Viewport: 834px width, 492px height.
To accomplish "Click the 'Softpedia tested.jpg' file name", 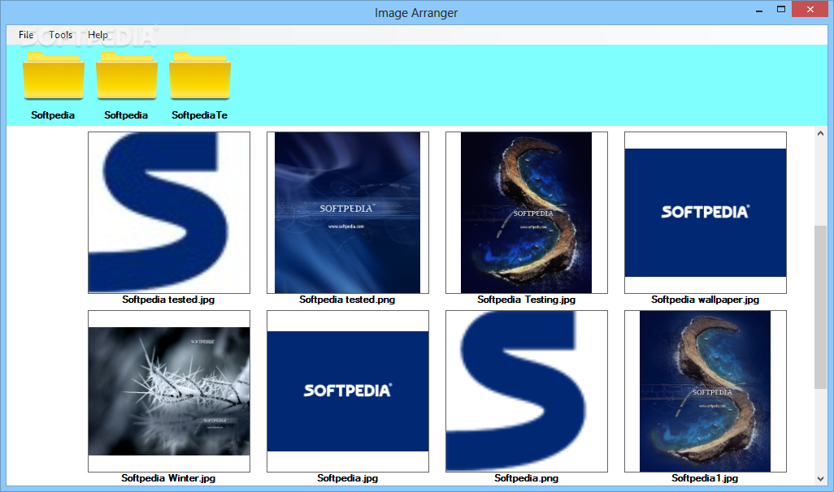I will tap(168, 300).
